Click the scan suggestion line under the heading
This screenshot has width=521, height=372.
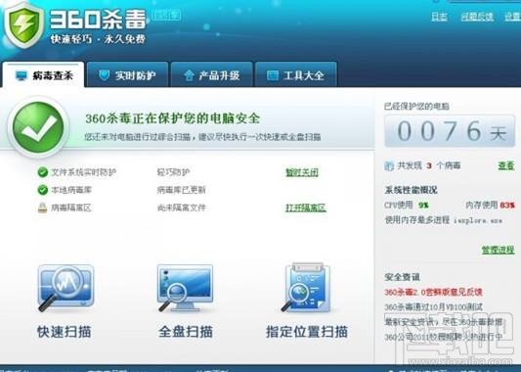point(202,137)
